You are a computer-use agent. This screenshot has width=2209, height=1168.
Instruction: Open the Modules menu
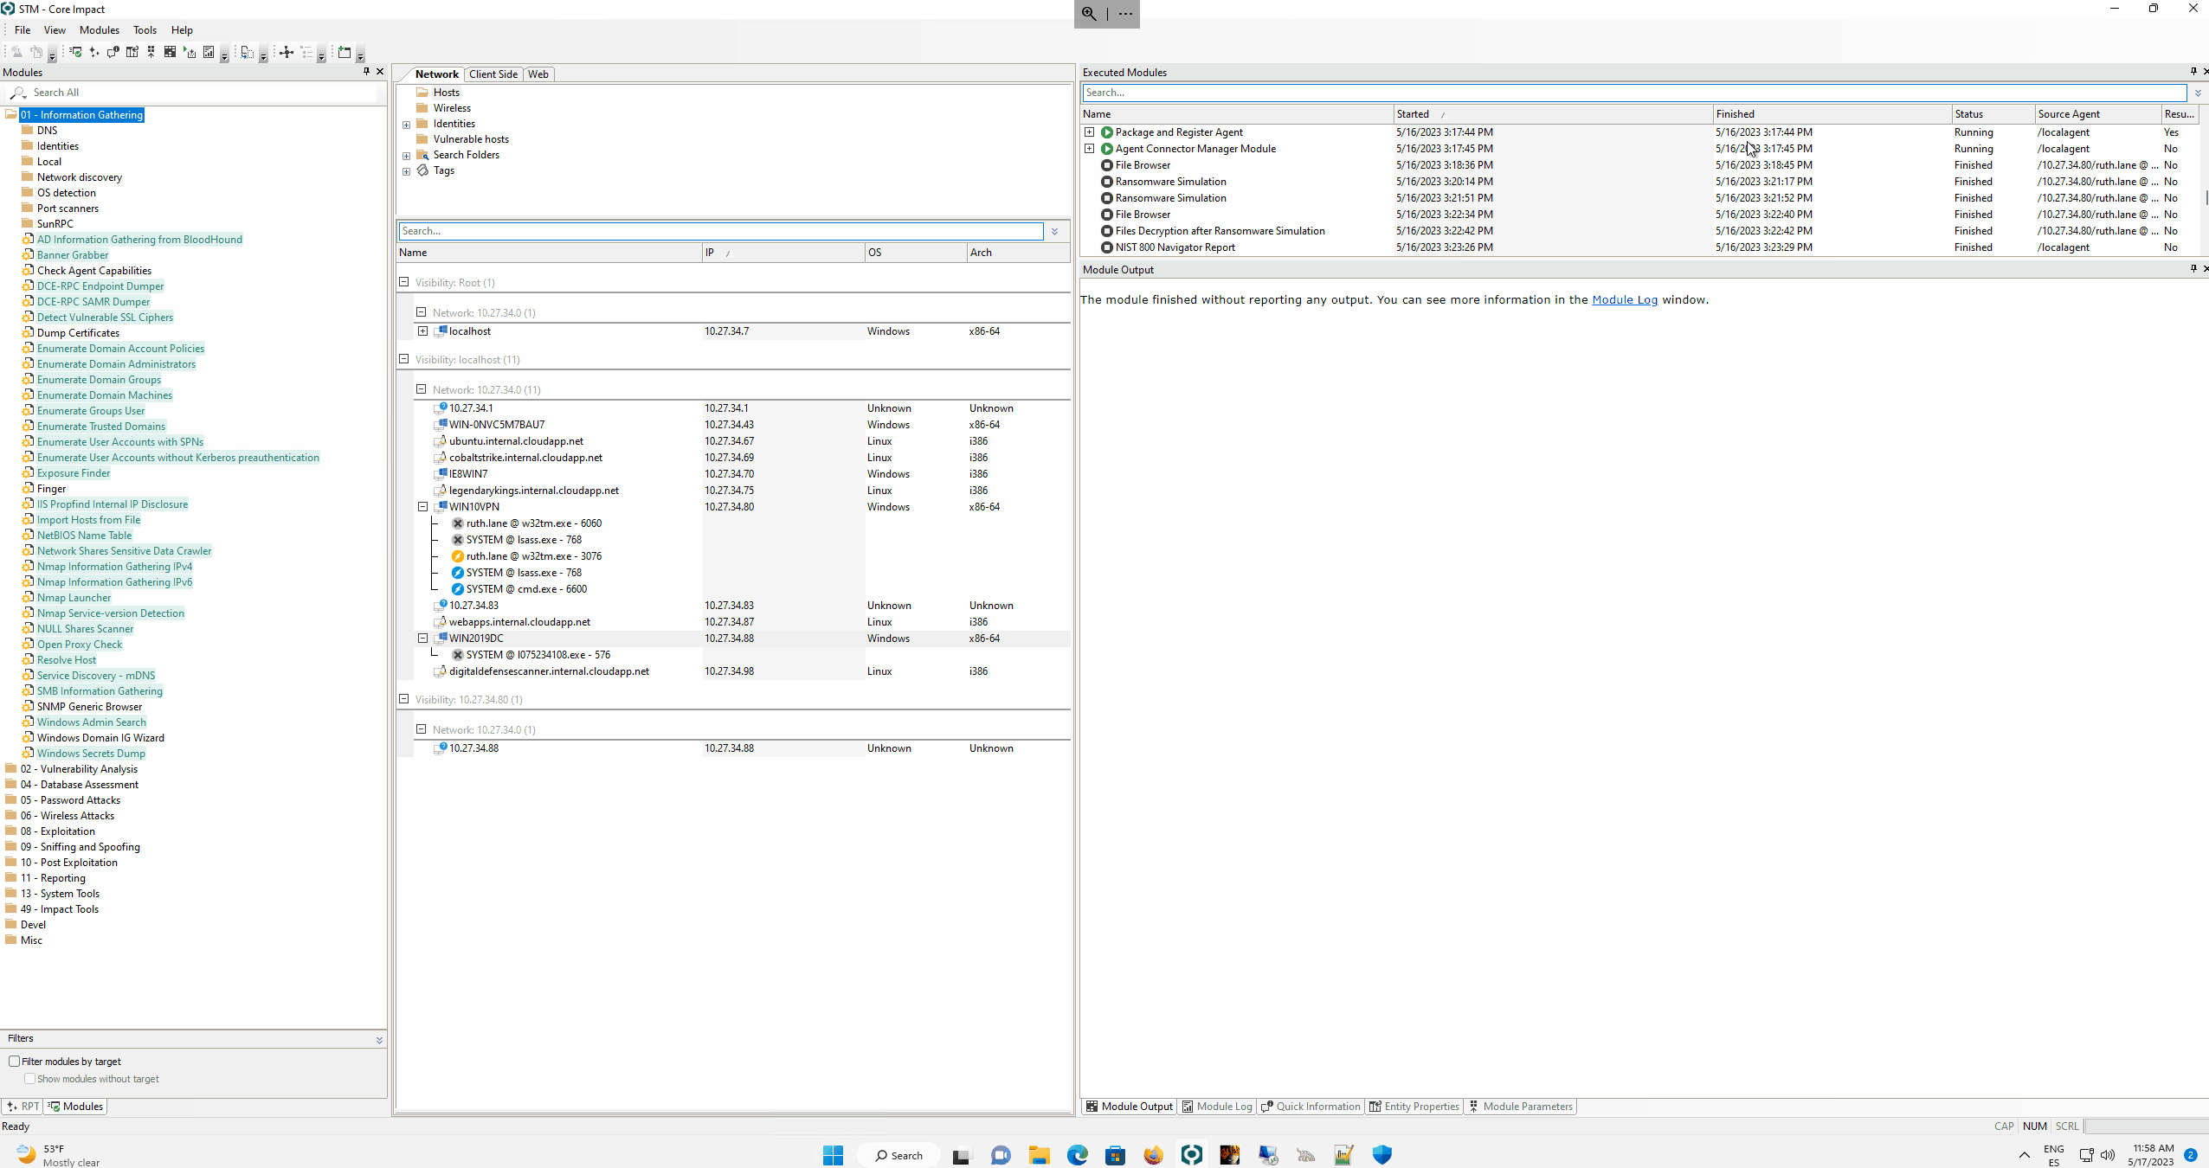click(100, 30)
